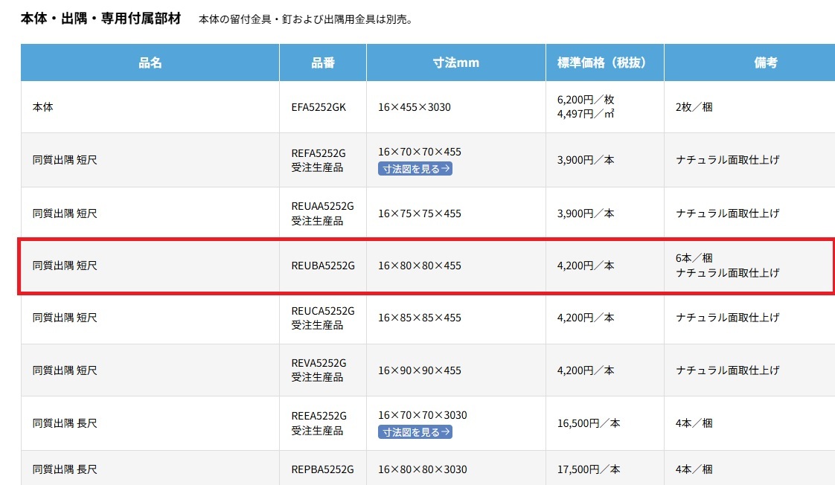
Task: Click product code EFA5252GK
Action: click(x=319, y=107)
